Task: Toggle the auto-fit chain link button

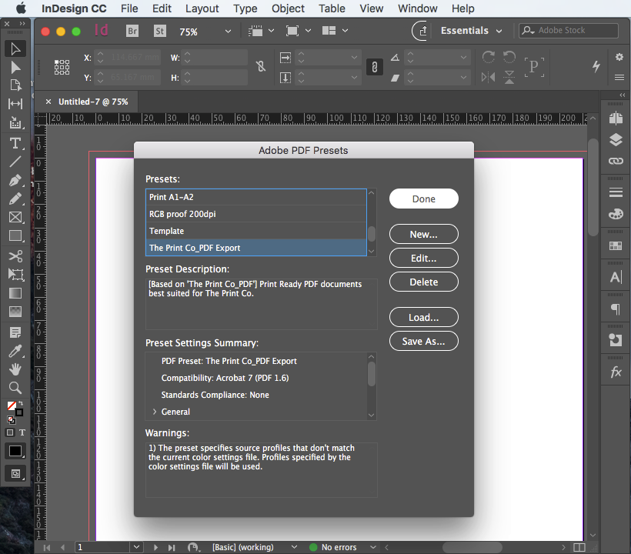Action: pyautogui.click(x=375, y=67)
